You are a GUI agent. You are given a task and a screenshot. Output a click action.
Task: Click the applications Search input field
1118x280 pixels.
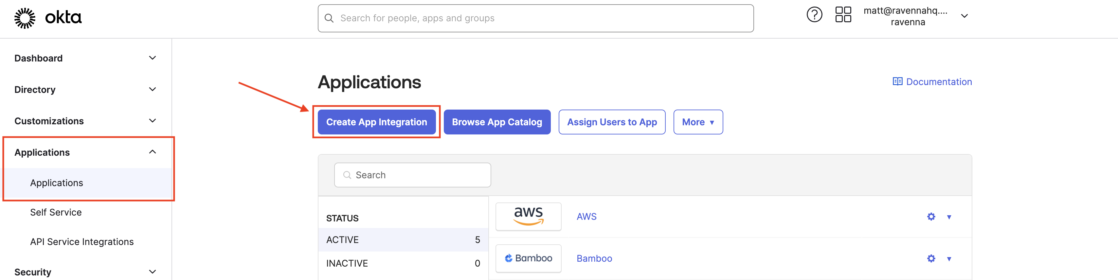click(x=412, y=175)
